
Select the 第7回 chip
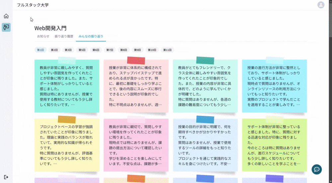(x=110, y=50)
